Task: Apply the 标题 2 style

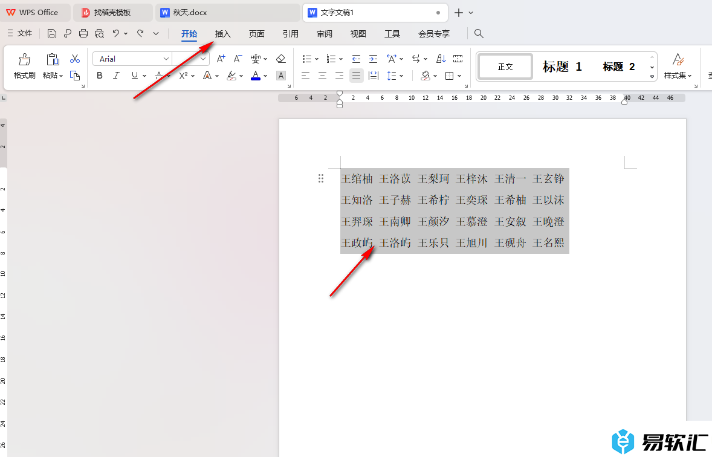Action: coord(618,66)
